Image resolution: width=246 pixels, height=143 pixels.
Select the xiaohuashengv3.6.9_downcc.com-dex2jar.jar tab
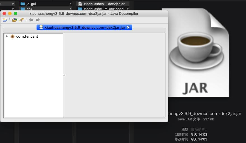85,27
